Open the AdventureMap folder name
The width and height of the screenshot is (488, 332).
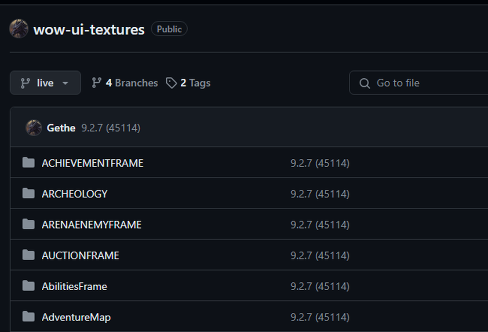point(76,317)
